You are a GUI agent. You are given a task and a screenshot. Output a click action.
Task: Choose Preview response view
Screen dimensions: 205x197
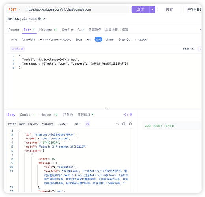click(x=33, y=124)
